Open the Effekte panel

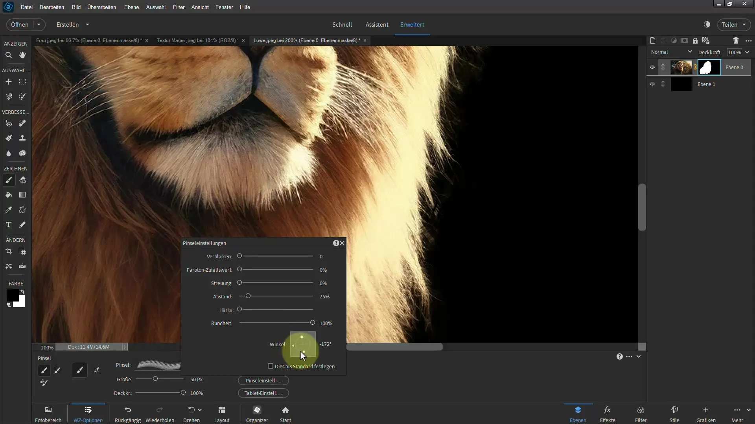pos(608,414)
